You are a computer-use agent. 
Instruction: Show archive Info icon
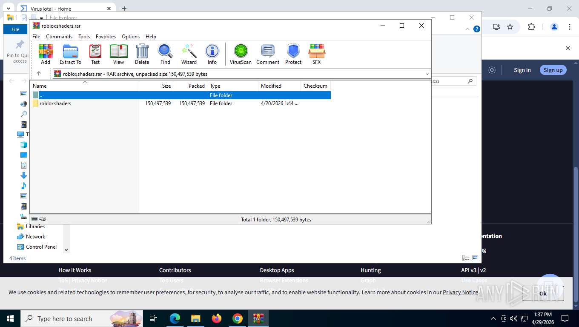click(x=212, y=54)
